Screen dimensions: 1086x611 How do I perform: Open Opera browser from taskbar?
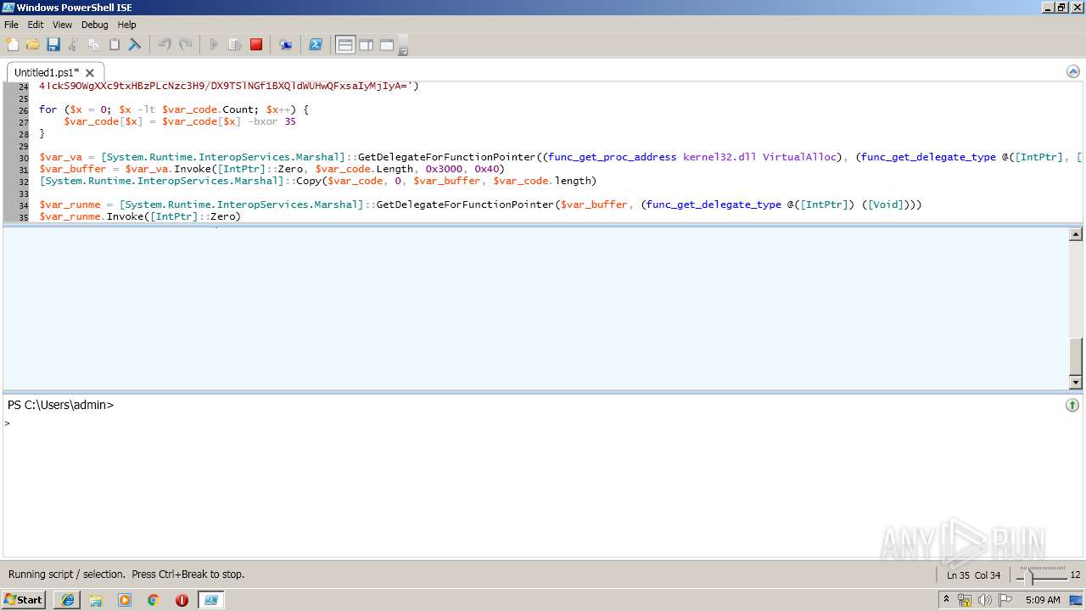pos(182,600)
